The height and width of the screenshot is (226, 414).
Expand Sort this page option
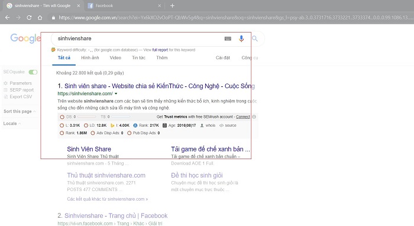pyautogui.click(x=20, y=111)
